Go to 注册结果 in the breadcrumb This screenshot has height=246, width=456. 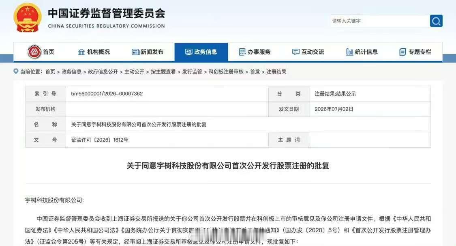(x=276, y=71)
